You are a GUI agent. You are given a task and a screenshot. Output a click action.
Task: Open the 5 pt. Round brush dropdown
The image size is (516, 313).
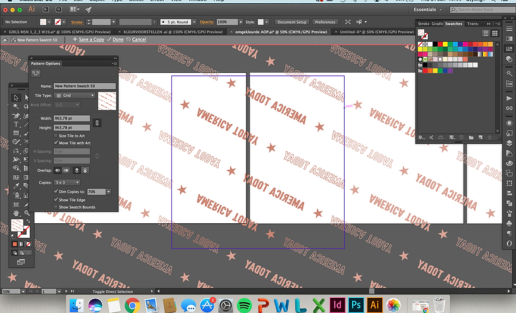point(194,22)
